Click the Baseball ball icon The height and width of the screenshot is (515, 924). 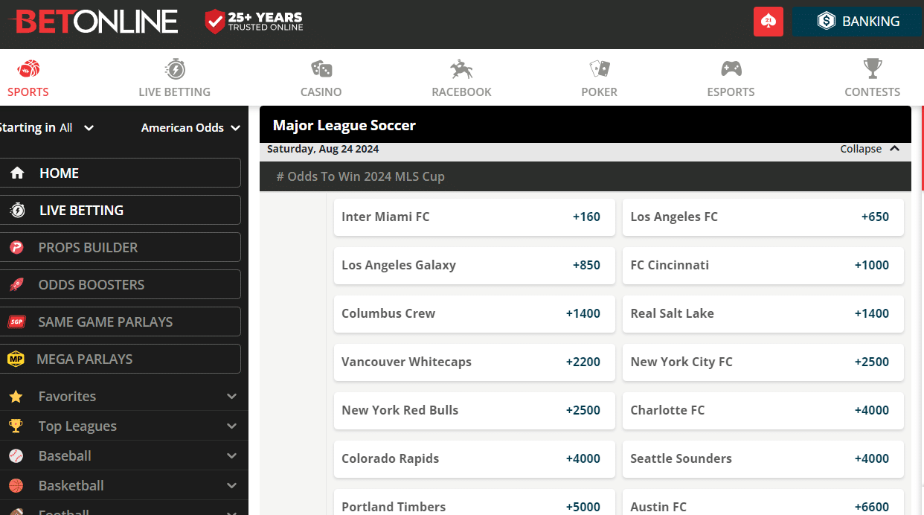coord(16,455)
